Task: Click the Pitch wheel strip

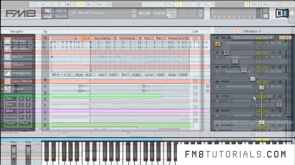Action: pos(14,154)
